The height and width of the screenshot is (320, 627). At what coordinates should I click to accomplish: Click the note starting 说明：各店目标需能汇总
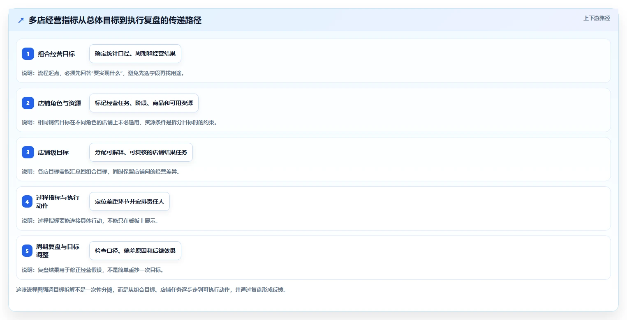click(x=101, y=171)
